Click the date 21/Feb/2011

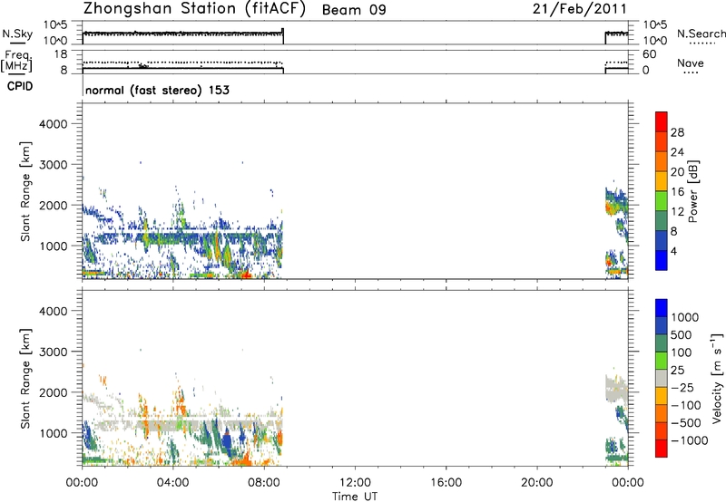pyautogui.click(x=580, y=9)
